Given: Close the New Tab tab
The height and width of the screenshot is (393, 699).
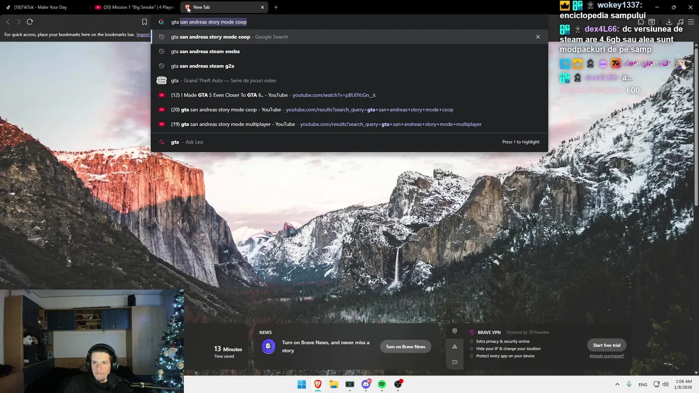Looking at the screenshot, I should (262, 7).
